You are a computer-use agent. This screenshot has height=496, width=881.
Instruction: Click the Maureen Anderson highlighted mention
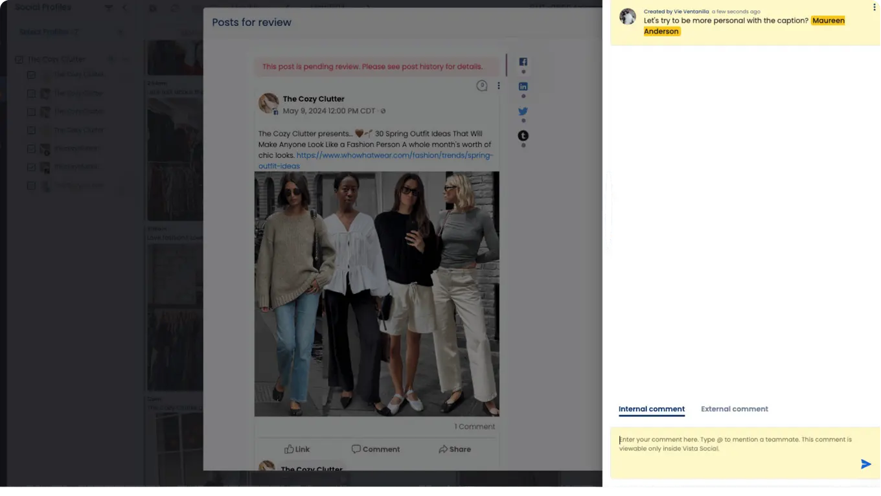click(744, 26)
